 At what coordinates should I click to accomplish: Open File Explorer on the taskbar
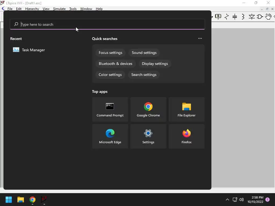click(x=20, y=200)
